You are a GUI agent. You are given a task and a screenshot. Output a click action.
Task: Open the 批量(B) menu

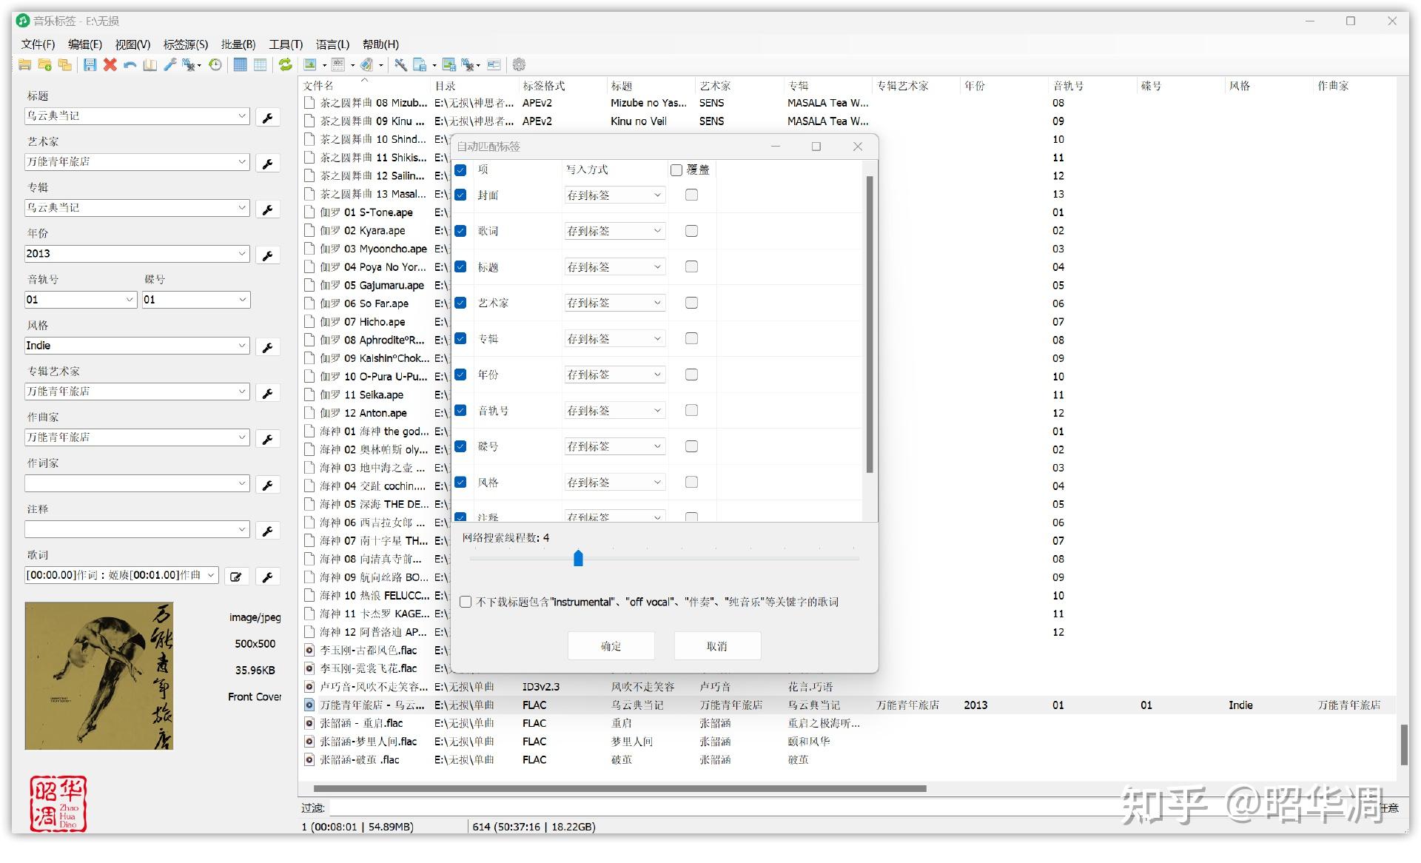pyautogui.click(x=238, y=44)
